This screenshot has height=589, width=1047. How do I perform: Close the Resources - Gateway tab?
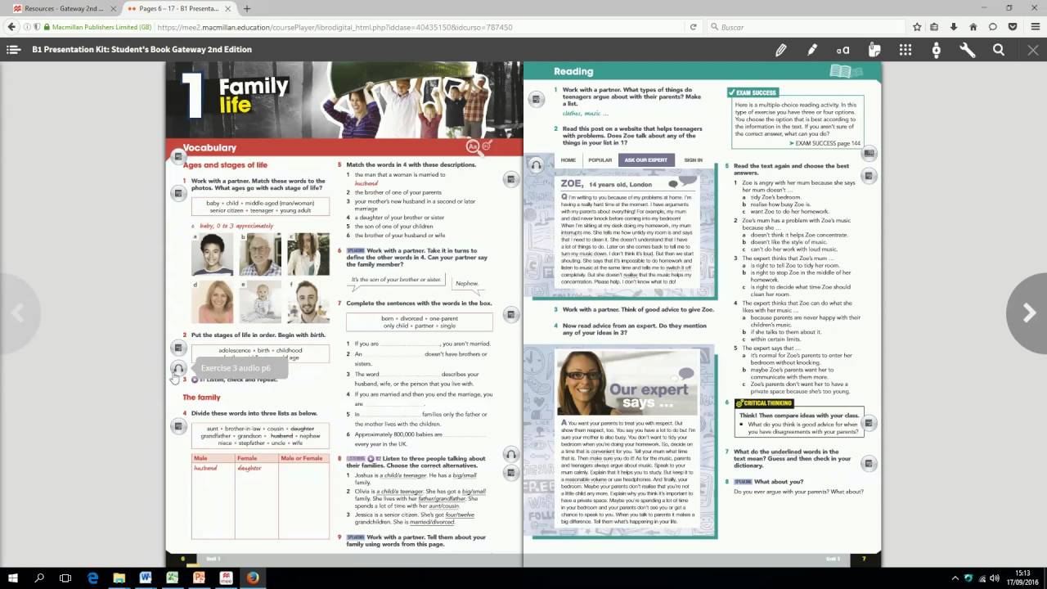(111, 8)
